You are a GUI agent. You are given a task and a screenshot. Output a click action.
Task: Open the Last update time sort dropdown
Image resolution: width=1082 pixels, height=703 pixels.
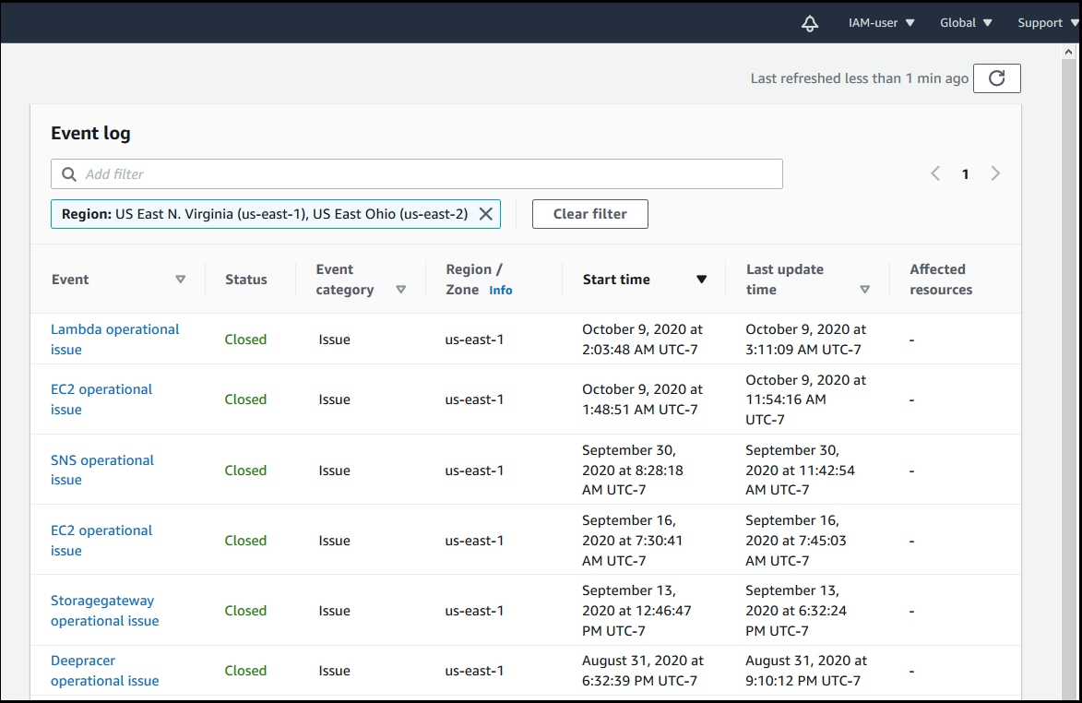(x=865, y=289)
